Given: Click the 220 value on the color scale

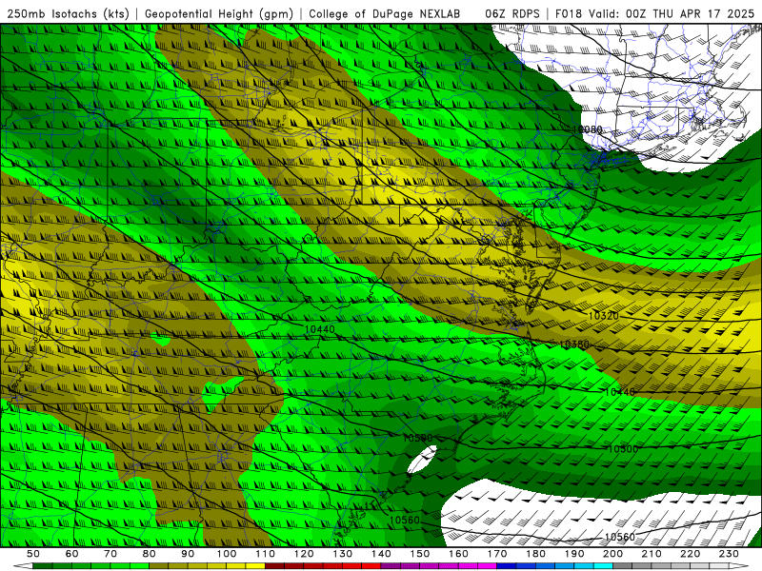Looking at the screenshot, I should (x=691, y=554).
